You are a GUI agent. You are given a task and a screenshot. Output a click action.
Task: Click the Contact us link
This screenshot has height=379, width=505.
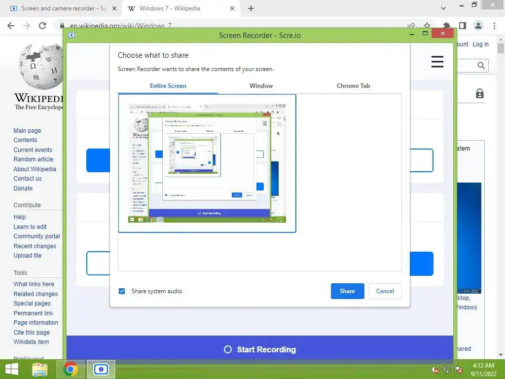(x=28, y=179)
